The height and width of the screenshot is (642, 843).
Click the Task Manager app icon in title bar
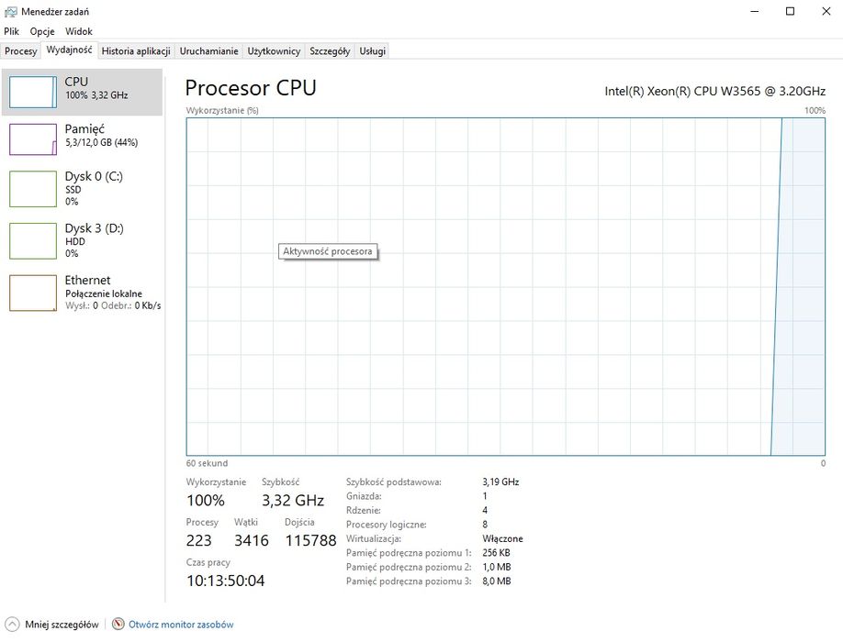[x=10, y=11]
